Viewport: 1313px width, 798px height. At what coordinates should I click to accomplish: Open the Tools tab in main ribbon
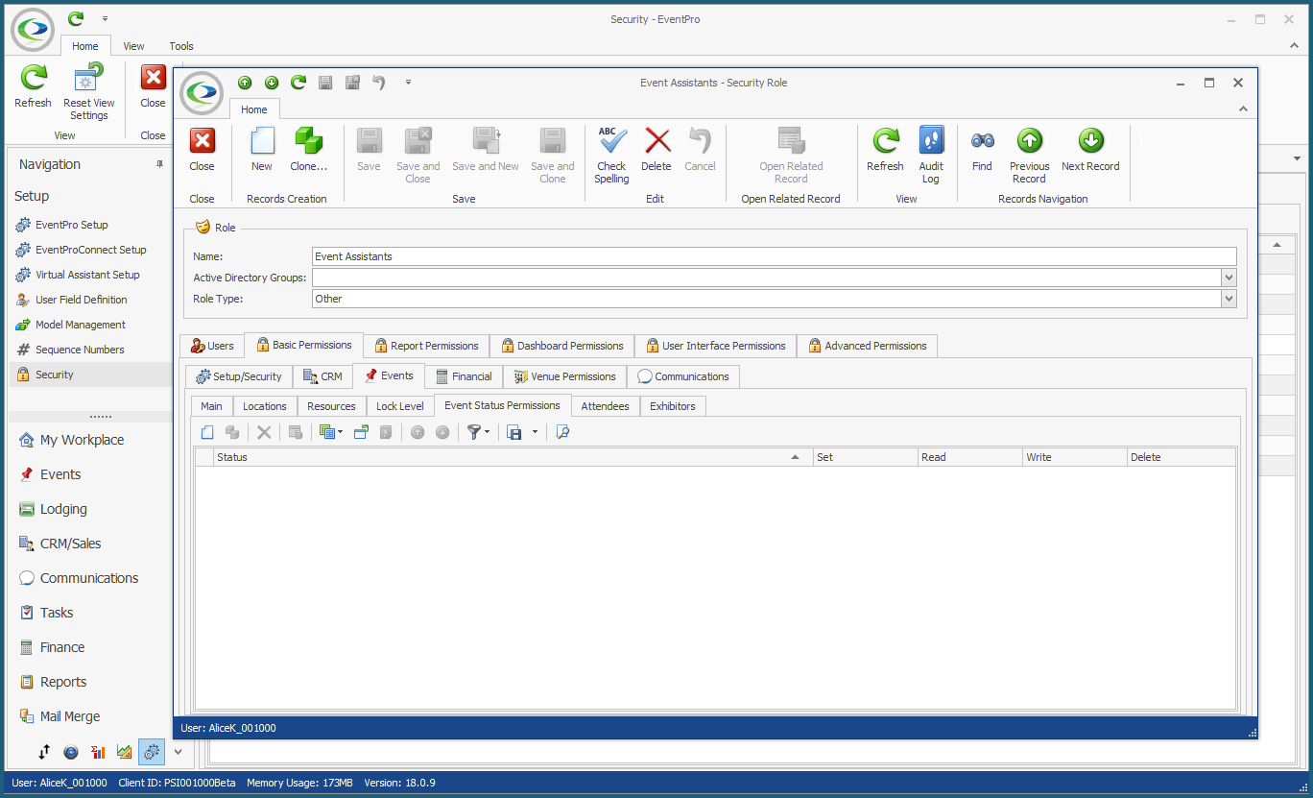(x=181, y=46)
